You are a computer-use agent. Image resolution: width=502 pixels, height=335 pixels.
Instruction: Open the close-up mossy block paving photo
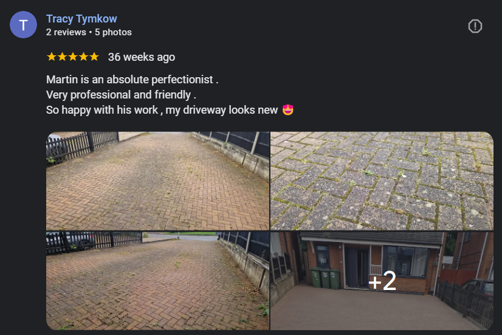click(x=382, y=181)
